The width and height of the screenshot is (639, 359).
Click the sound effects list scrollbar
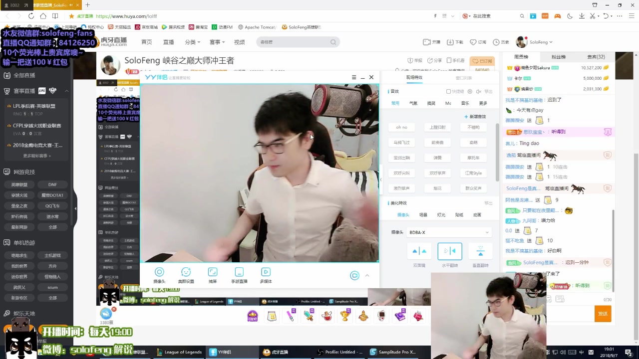tap(497, 152)
